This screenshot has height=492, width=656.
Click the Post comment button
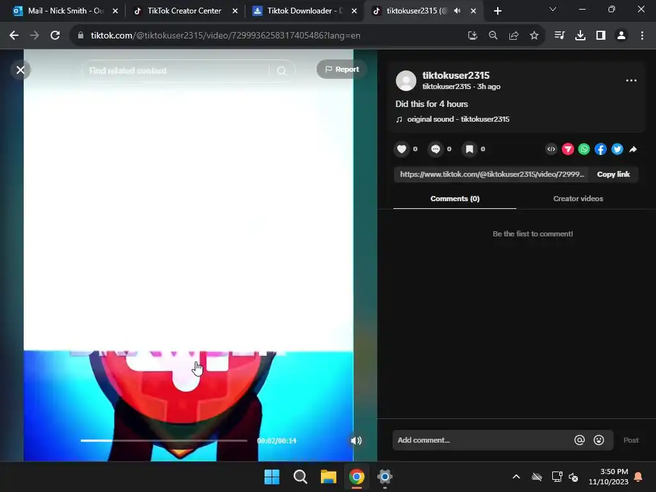coord(630,440)
